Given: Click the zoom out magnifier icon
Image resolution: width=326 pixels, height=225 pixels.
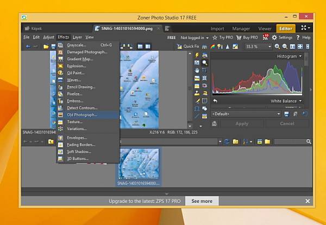Looking at the screenshot, I should coord(285,47).
